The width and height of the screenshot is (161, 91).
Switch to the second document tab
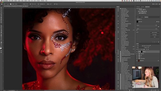pyautogui.click(x=35, y=6)
